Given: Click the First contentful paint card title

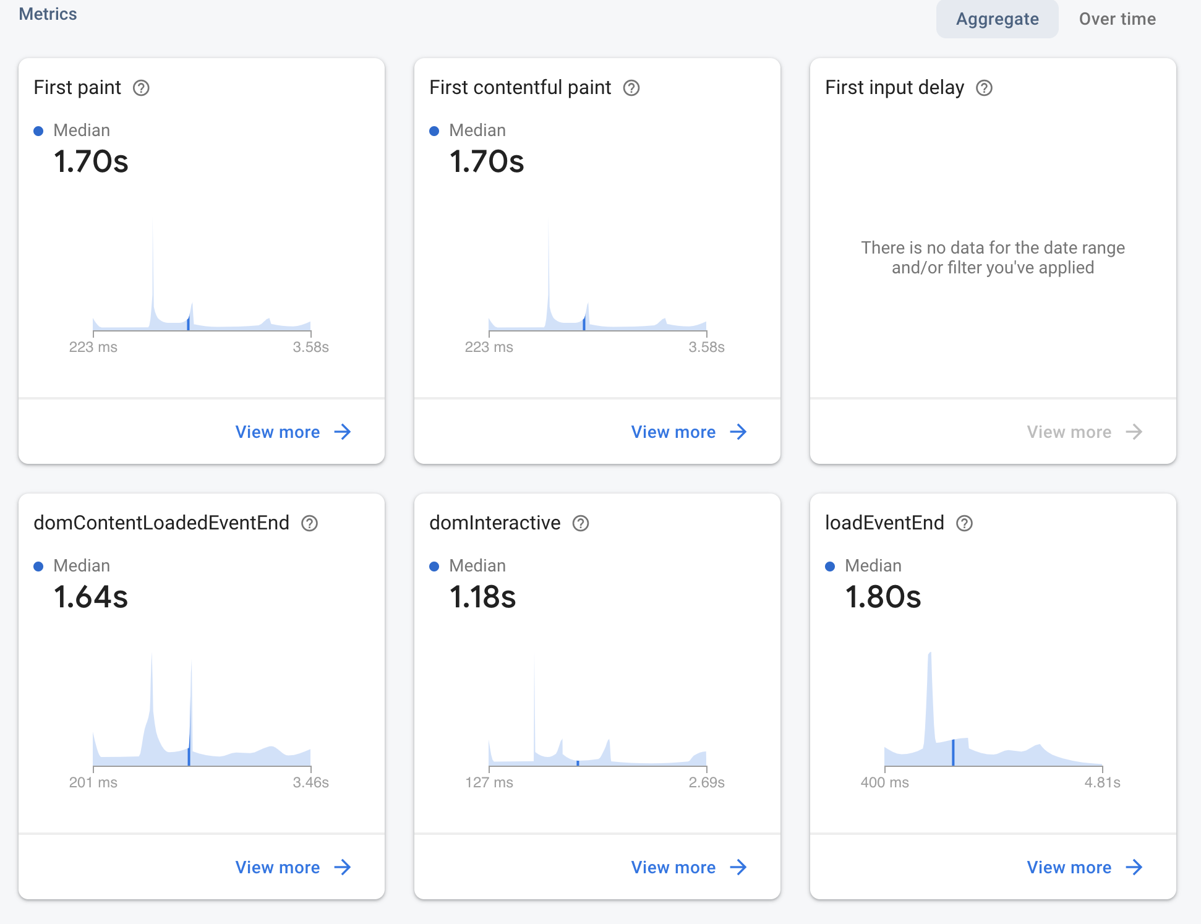Looking at the screenshot, I should [520, 88].
